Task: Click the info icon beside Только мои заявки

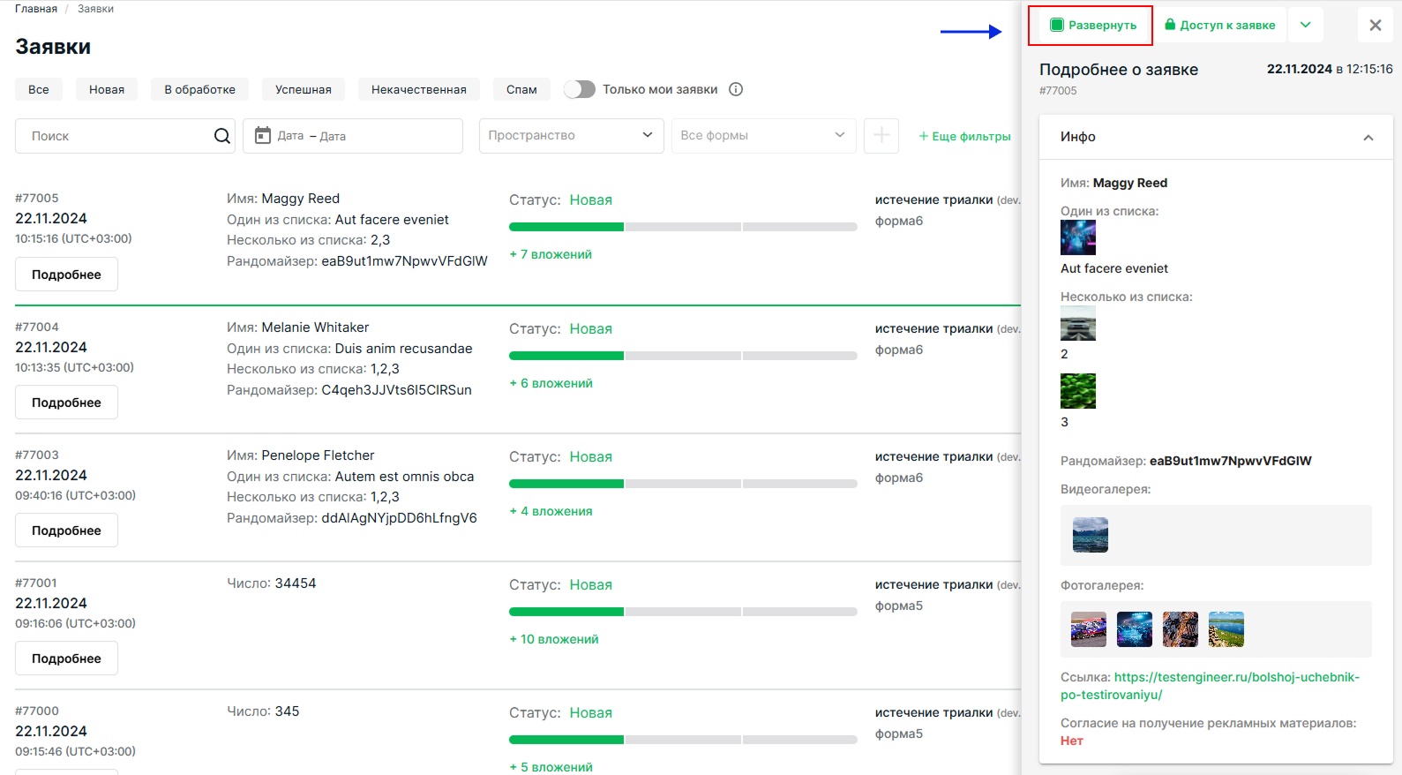Action: point(736,89)
